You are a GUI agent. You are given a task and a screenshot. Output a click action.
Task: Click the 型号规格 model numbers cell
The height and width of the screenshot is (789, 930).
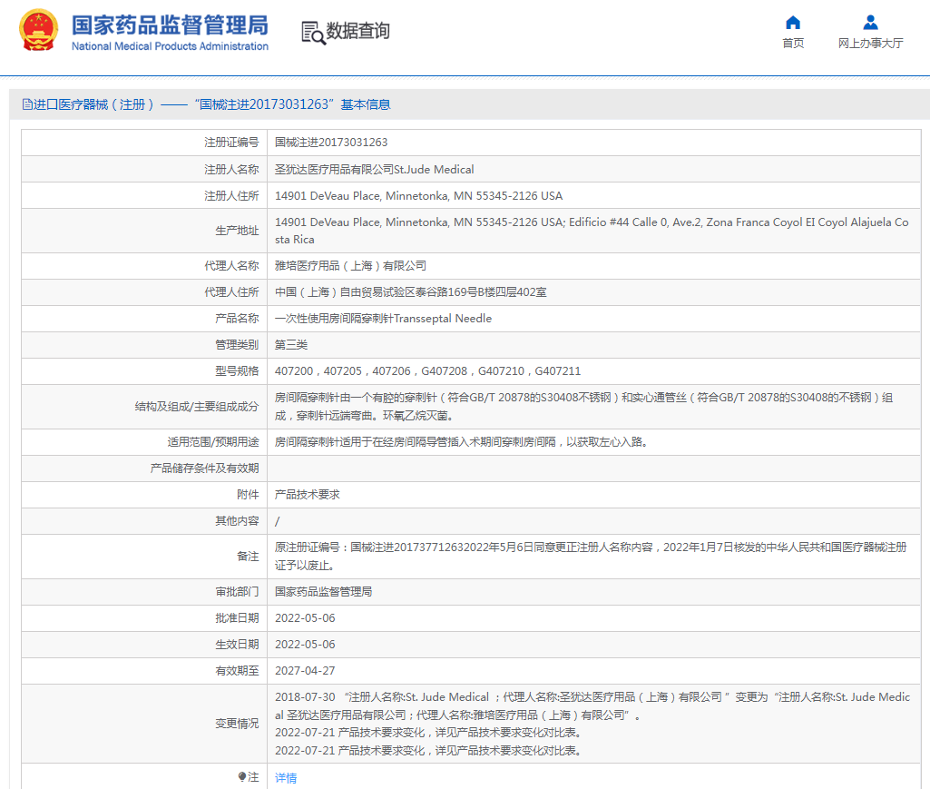point(427,371)
